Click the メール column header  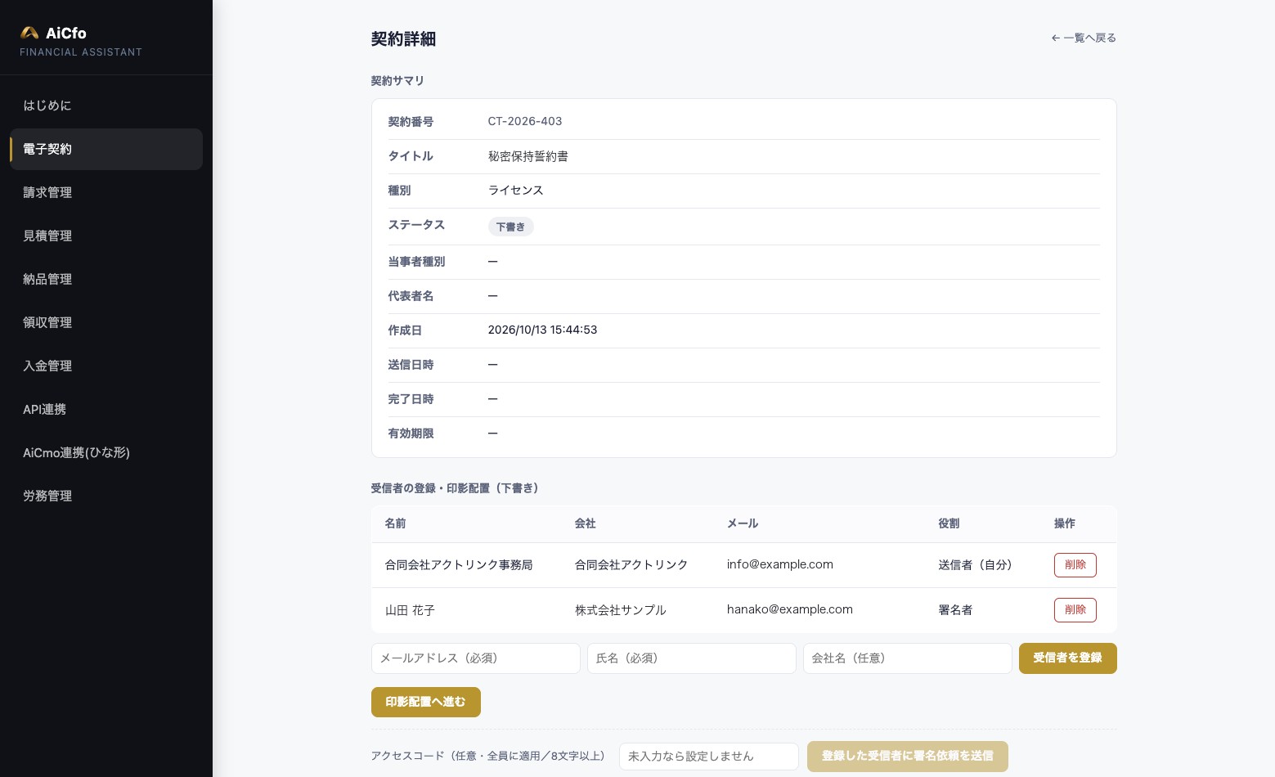pos(743,523)
